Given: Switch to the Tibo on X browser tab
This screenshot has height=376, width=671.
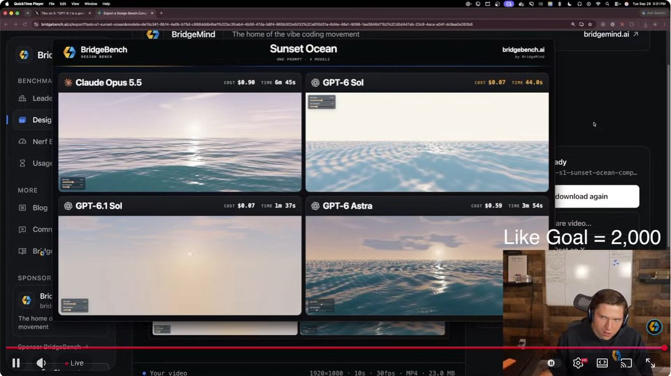Looking at the screenshot, I should pyautogui.click(x=63, y=13).
